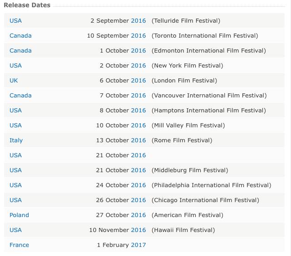Open Canada link for the Edmonton festival row
Image resolution: width=291 pixels, height=256 pixels.
click(x=20, y=51)
